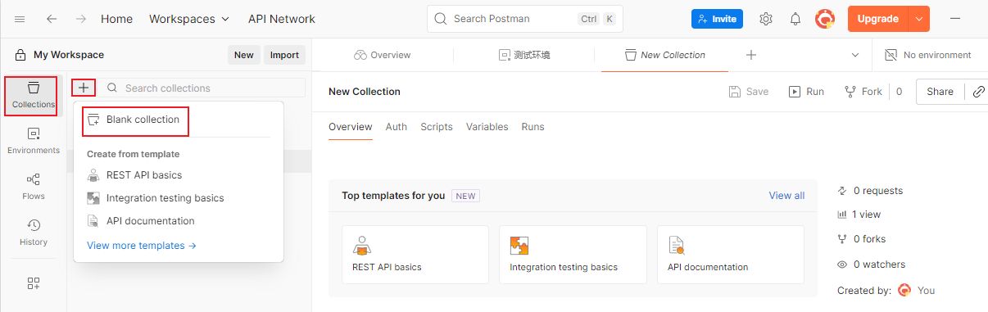This screenshot has height=312, width=988.
Task: Switch to the Overview tab at top
Action: [383, 55]
